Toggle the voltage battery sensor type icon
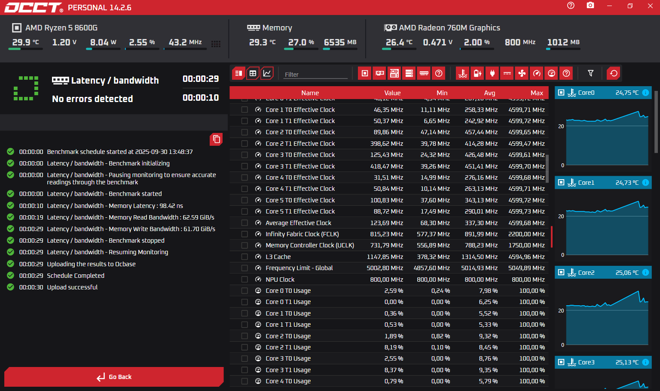 [x=477, y=73]
